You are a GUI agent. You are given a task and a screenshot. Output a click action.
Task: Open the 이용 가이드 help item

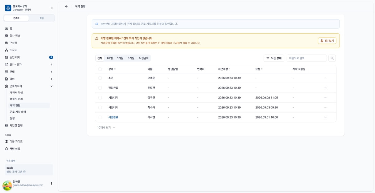[29, 141]
